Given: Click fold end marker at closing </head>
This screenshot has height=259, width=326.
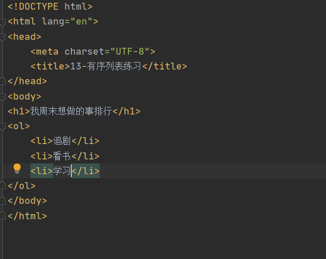Looking at the screenshot, I should pyautogui.click(x=2, y=81).
